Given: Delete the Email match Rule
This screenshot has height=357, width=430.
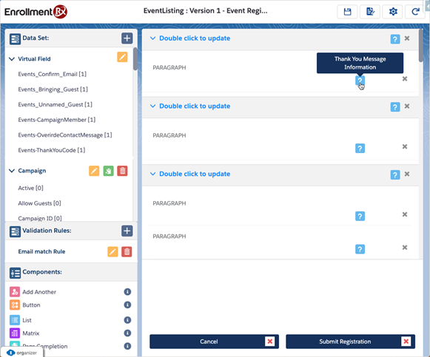Looking at the screenshot, I should [127, 251].
